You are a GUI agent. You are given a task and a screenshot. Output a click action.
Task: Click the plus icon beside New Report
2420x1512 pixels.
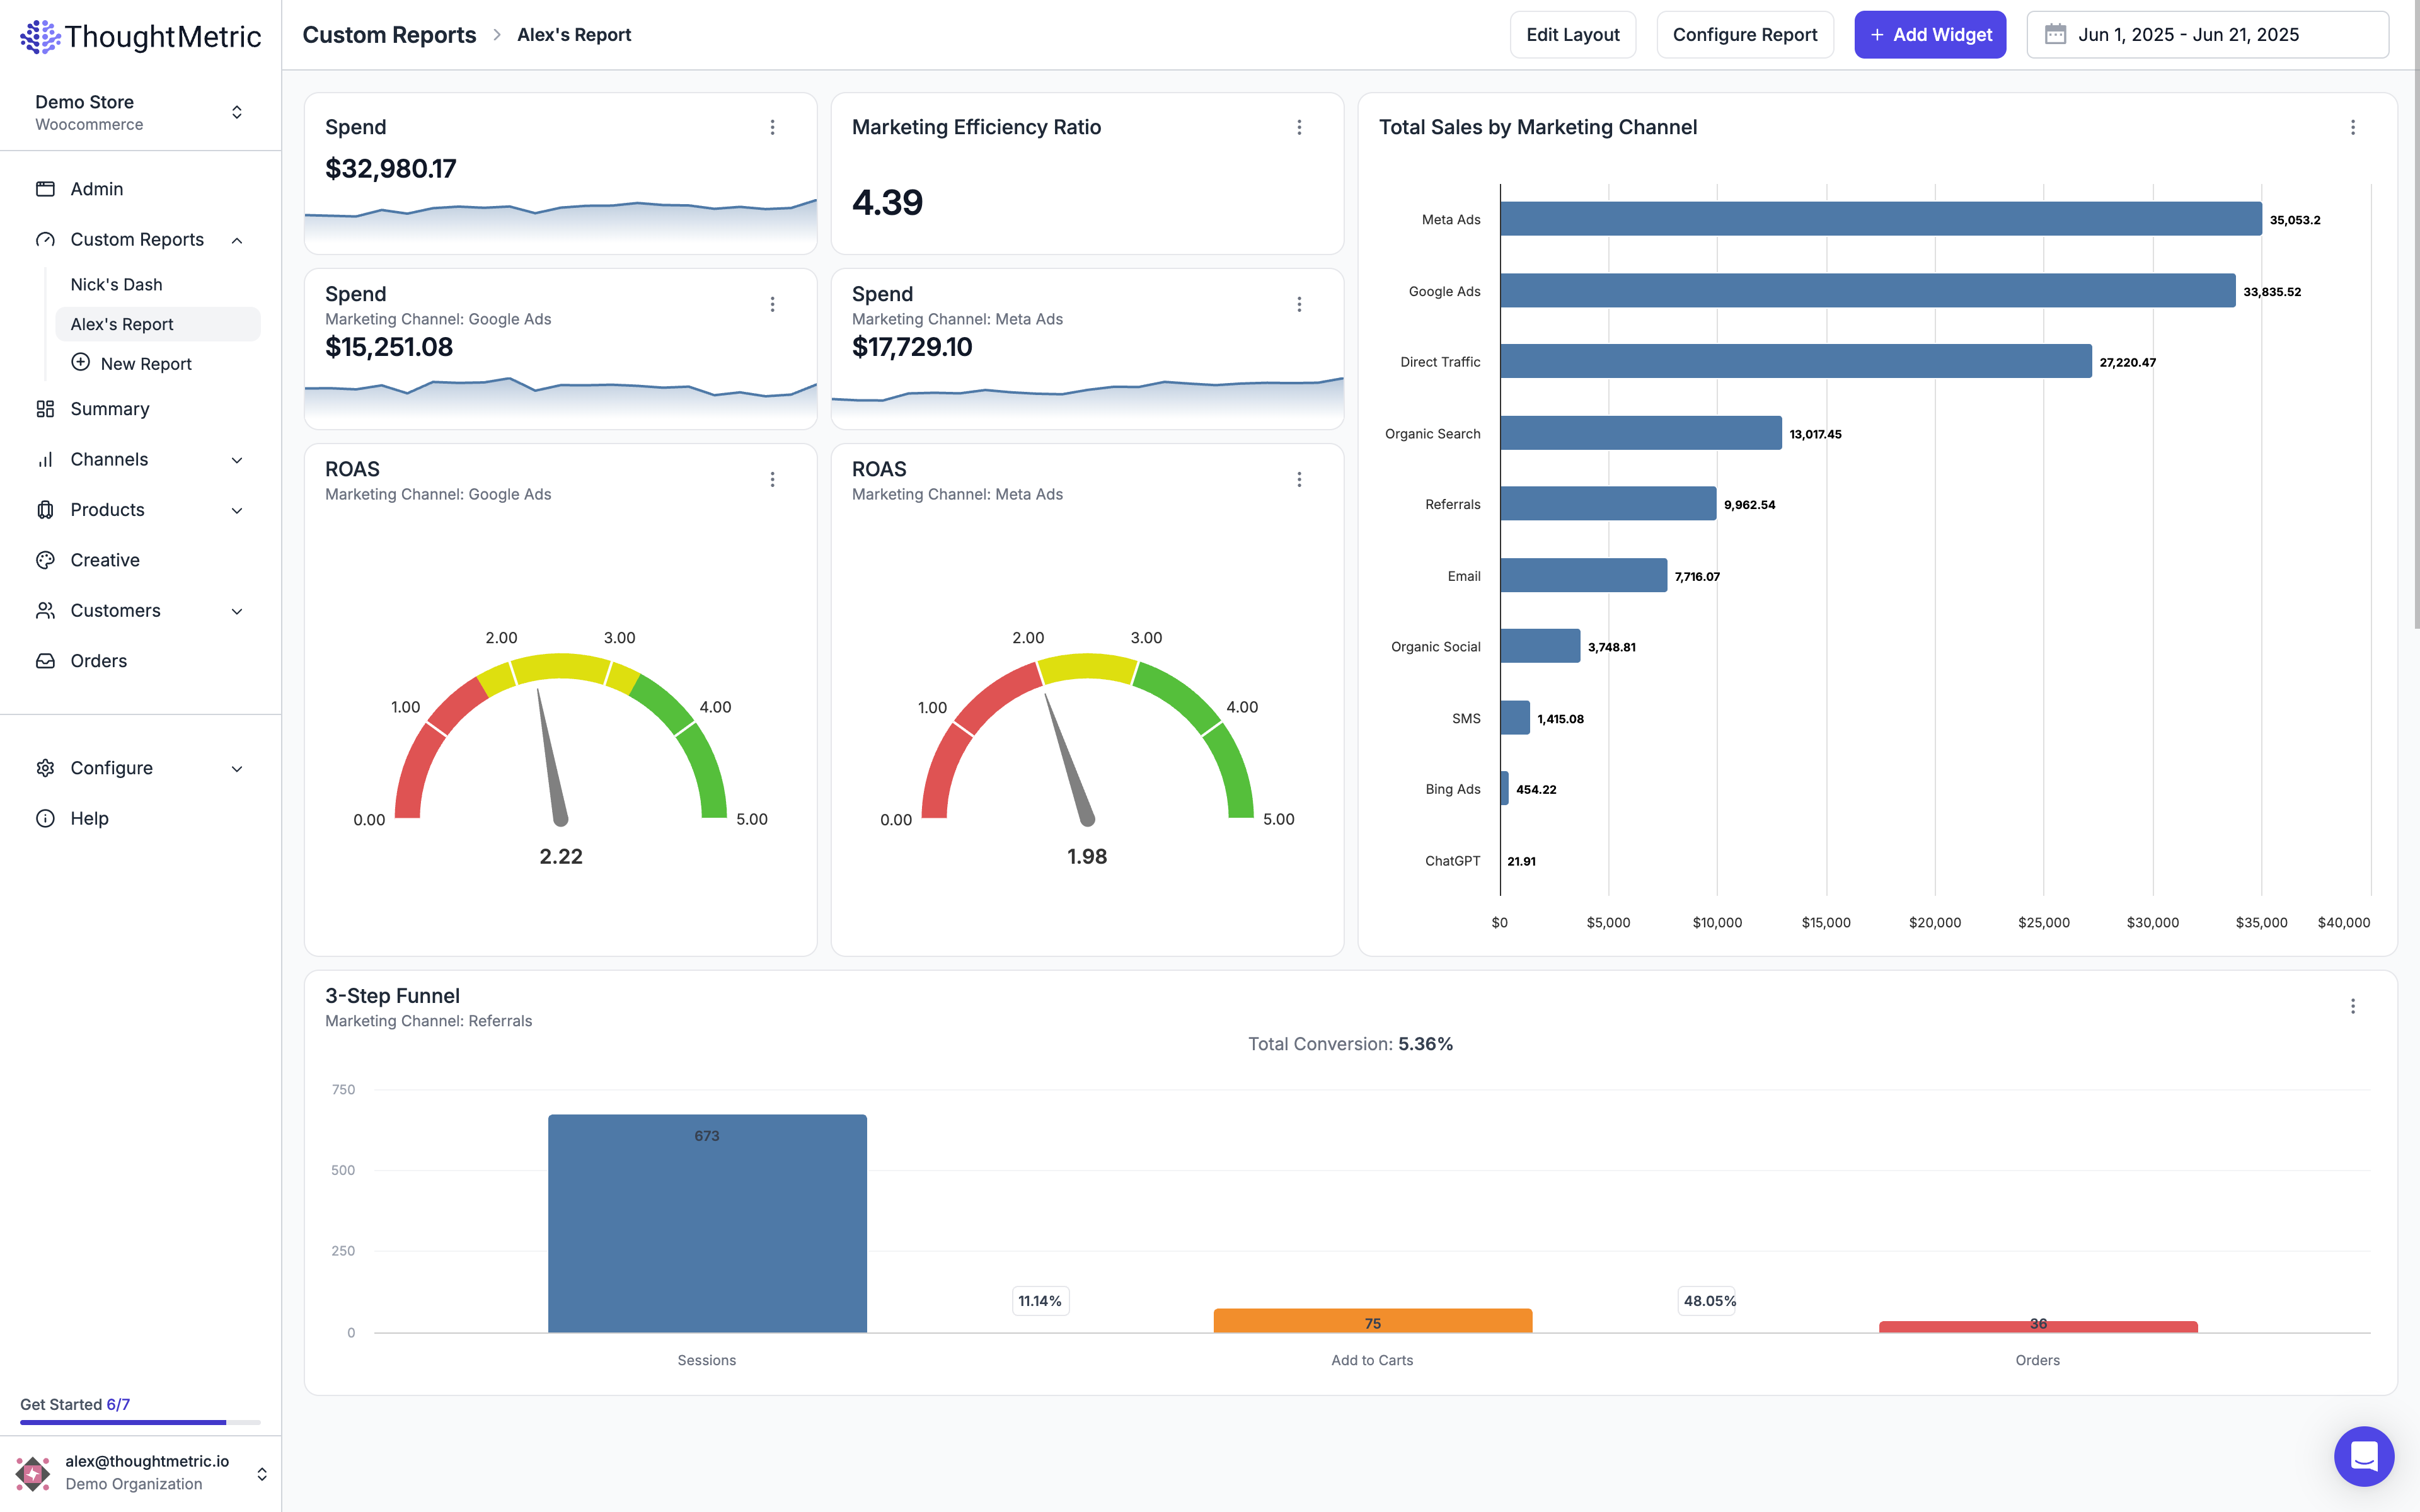81,363
